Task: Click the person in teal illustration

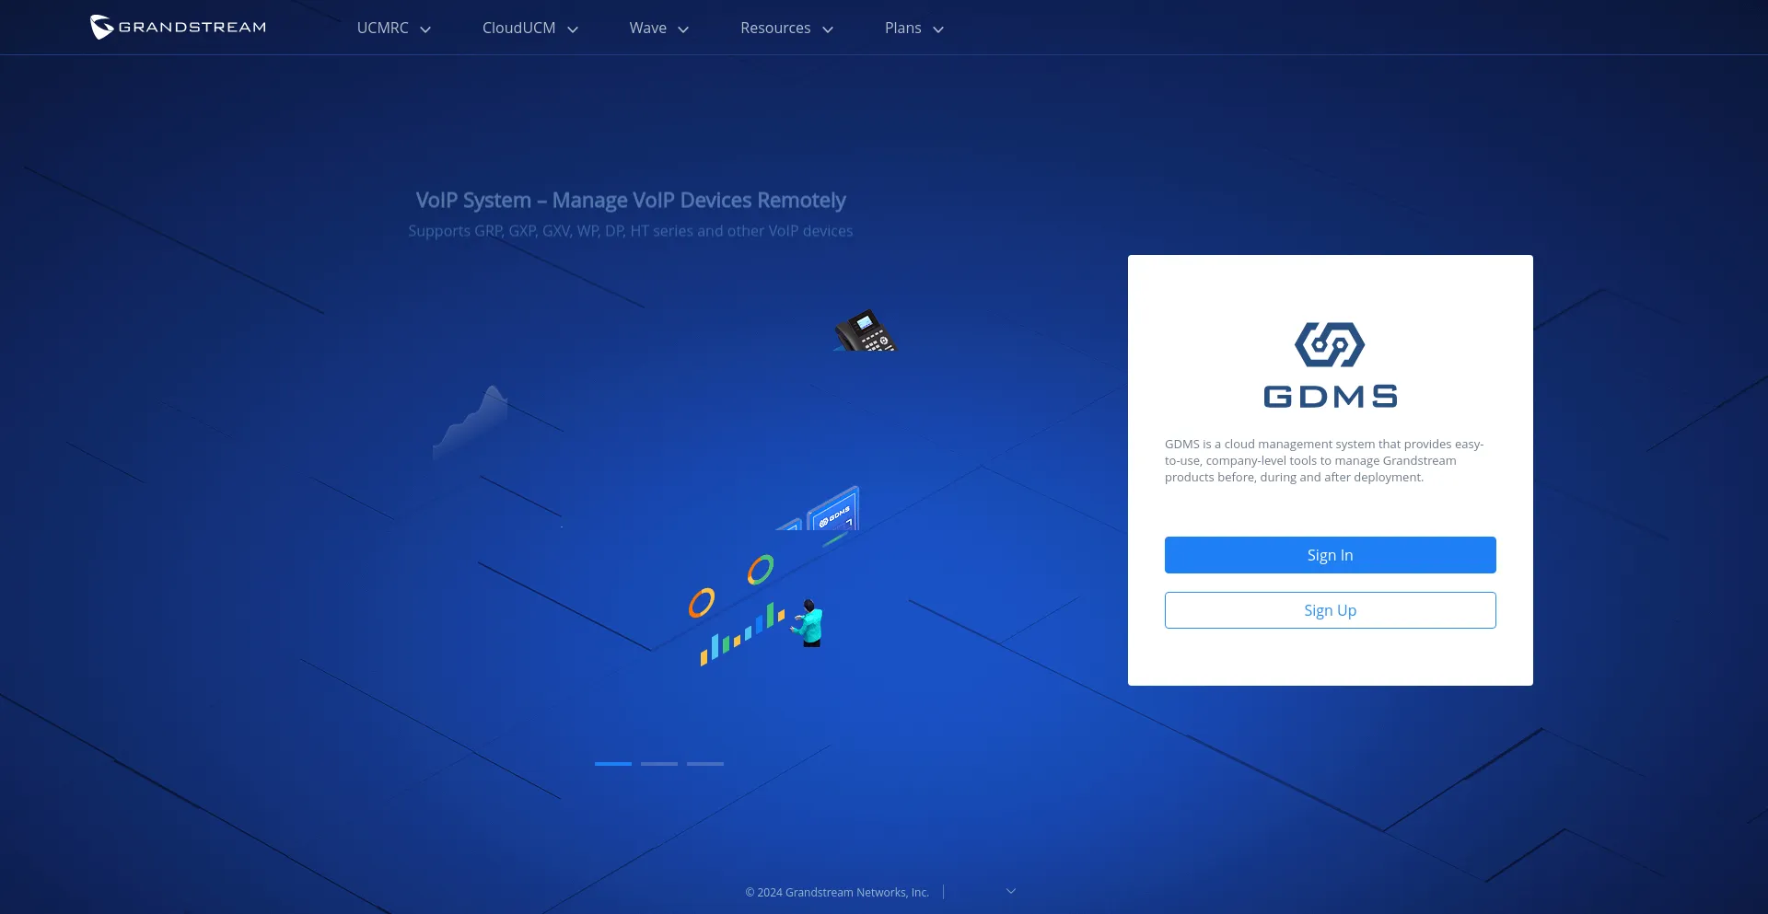Action: coord(809,624)
